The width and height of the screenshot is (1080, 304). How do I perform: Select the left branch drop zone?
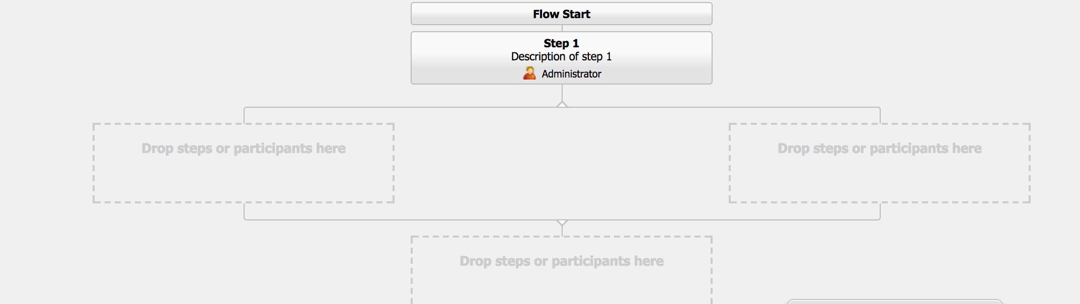[244, 163]
